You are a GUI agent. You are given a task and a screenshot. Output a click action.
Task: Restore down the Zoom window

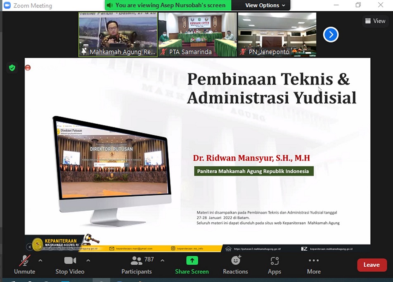(358, 5)
